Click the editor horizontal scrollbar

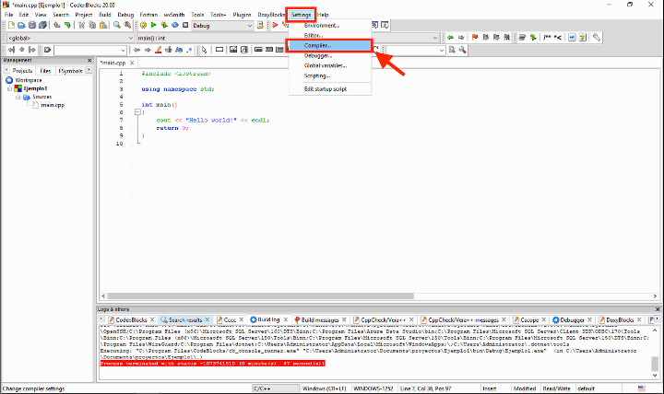[260, 295]
